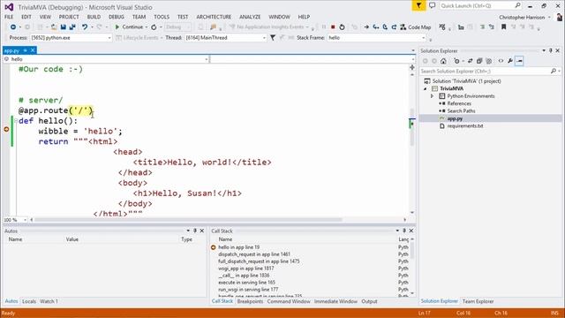Select Search Paths in Solution Explorer

[461, 111]
